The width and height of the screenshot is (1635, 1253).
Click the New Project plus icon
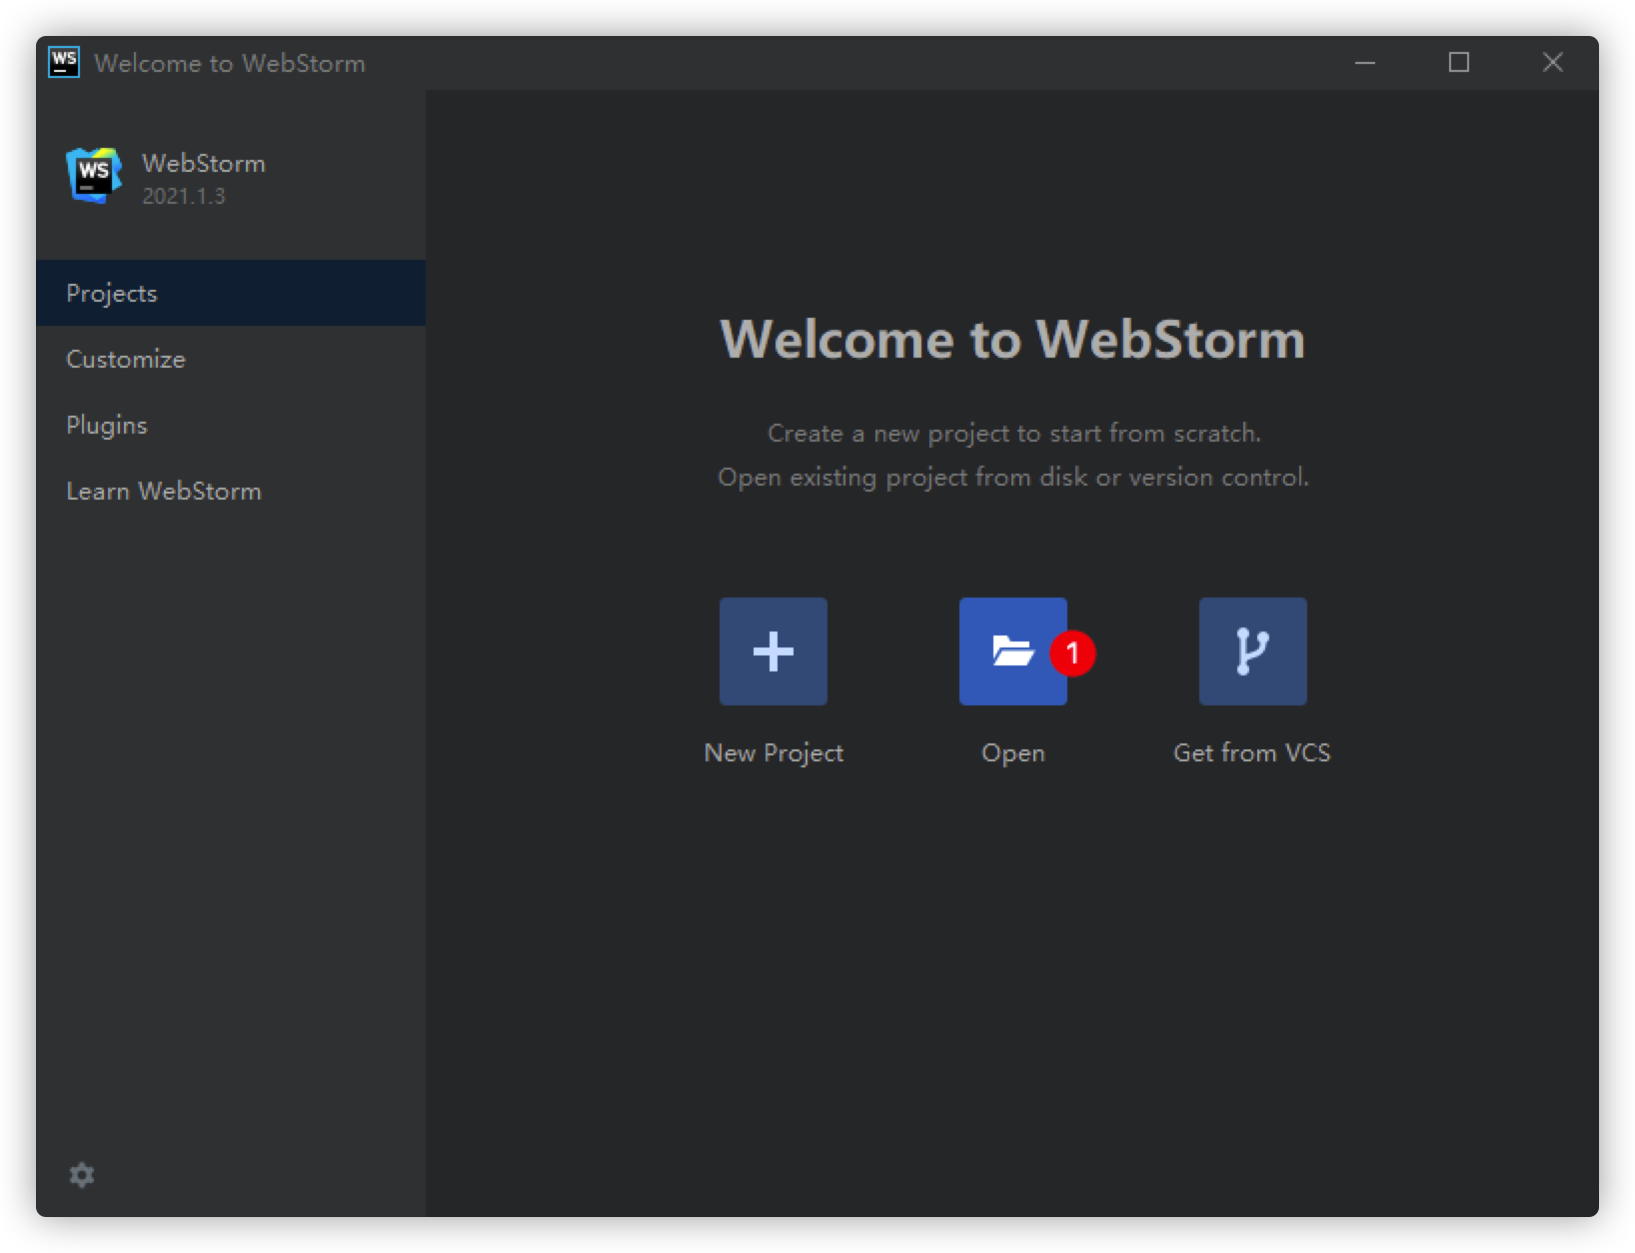pos(773,651)
